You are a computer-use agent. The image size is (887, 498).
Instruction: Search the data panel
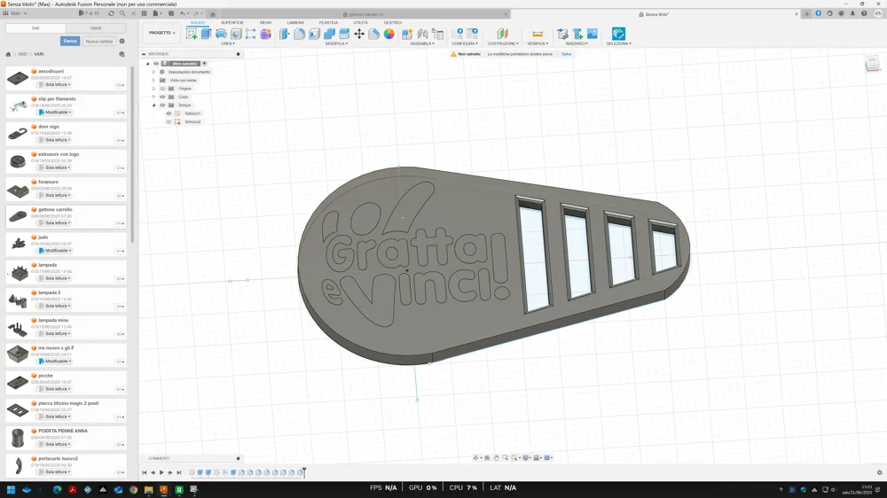click(122, 13)
